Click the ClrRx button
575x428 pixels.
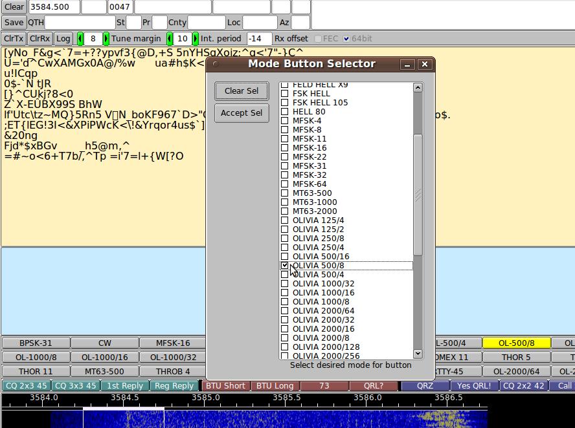(39, 39)
